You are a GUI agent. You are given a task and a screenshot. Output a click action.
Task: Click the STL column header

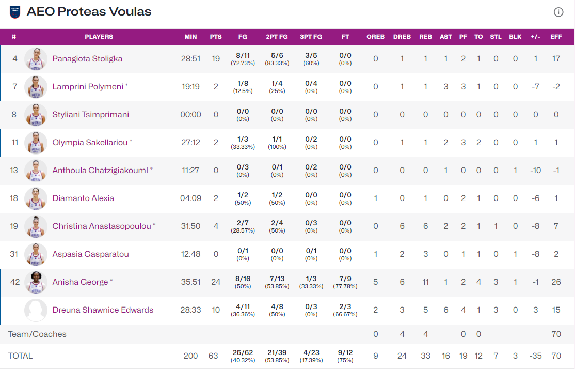[x=496, y=37]
